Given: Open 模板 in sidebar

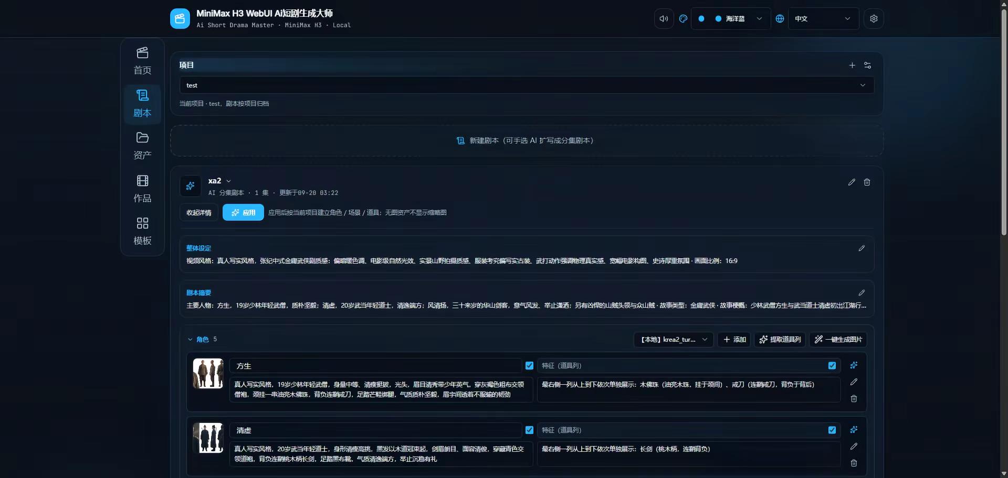Looking at the screenshot, I should click(x=142, y=232).
